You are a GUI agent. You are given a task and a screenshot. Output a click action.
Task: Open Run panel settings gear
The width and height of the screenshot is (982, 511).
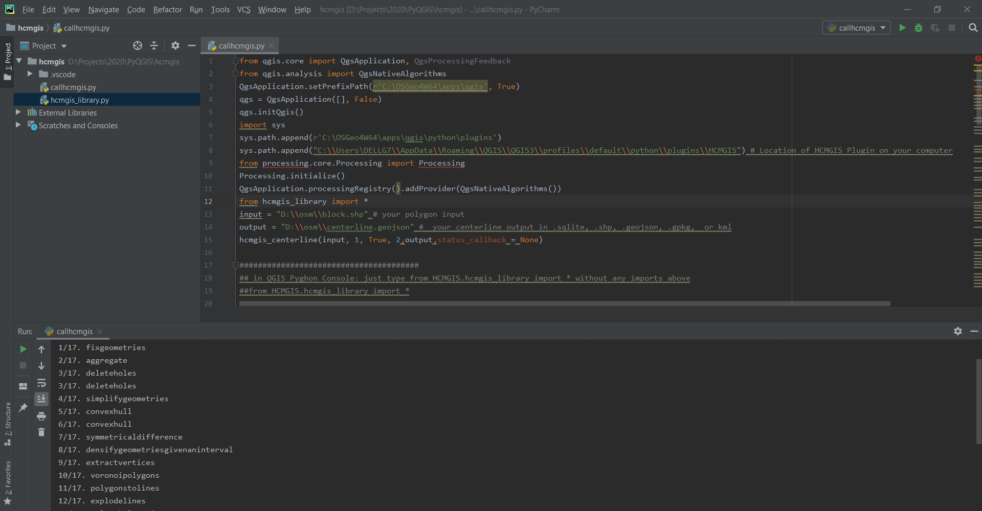pos(958,331)
